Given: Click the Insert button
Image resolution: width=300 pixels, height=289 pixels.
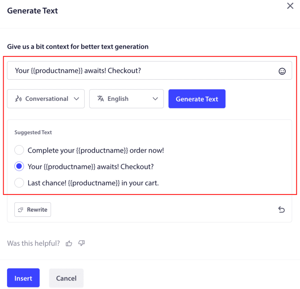Looking at the screenshot, I should point(23,278).
